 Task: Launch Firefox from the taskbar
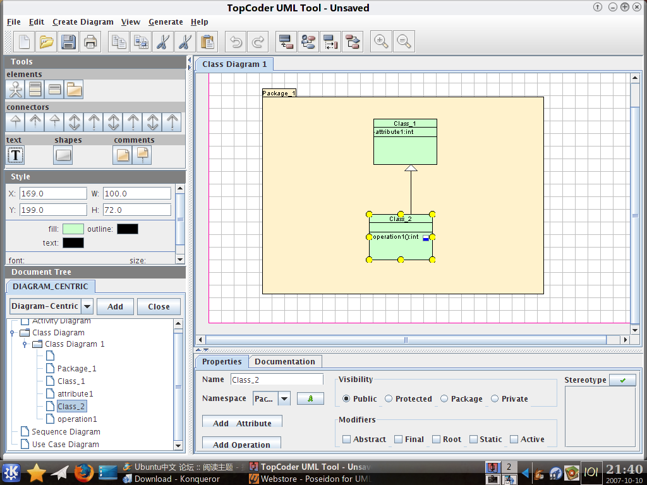pyautogui.click(x=84, y=472)
